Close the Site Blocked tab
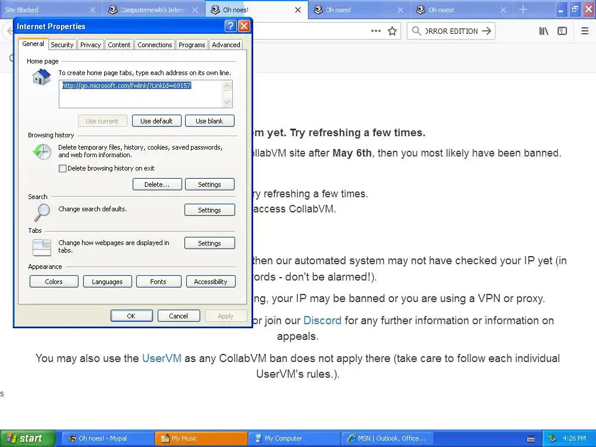Viewport: 596px width, 447px height. pos(93,10)
